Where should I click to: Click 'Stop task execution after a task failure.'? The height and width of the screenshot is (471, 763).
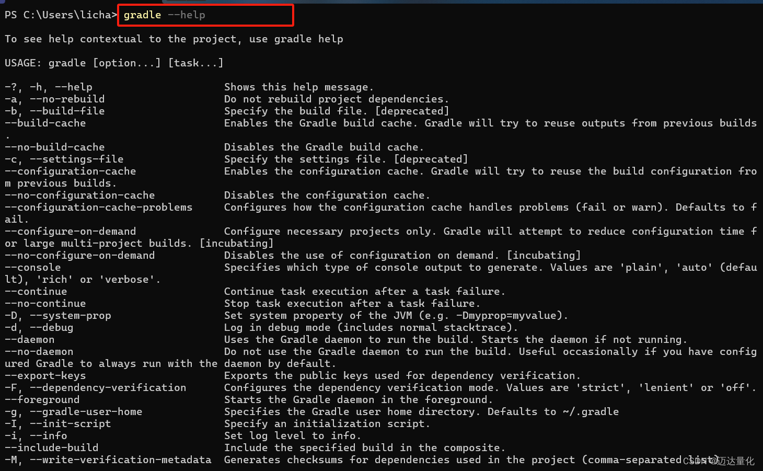pyautogui.click(x=352, y=304)
